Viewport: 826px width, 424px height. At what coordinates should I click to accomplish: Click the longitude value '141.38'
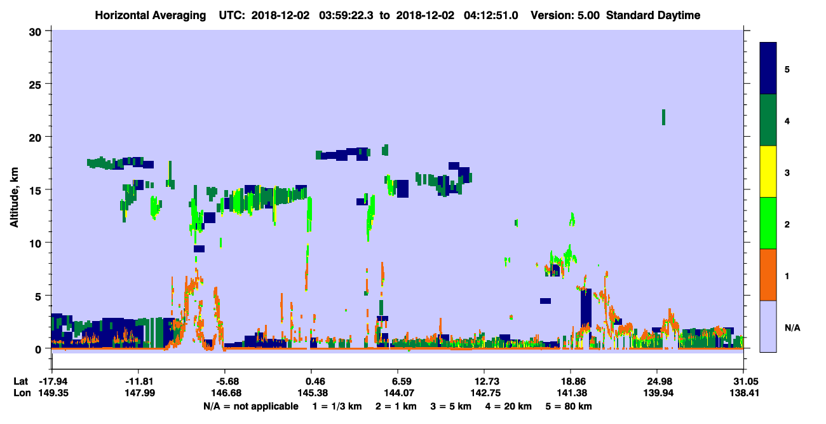pos(571,393)
